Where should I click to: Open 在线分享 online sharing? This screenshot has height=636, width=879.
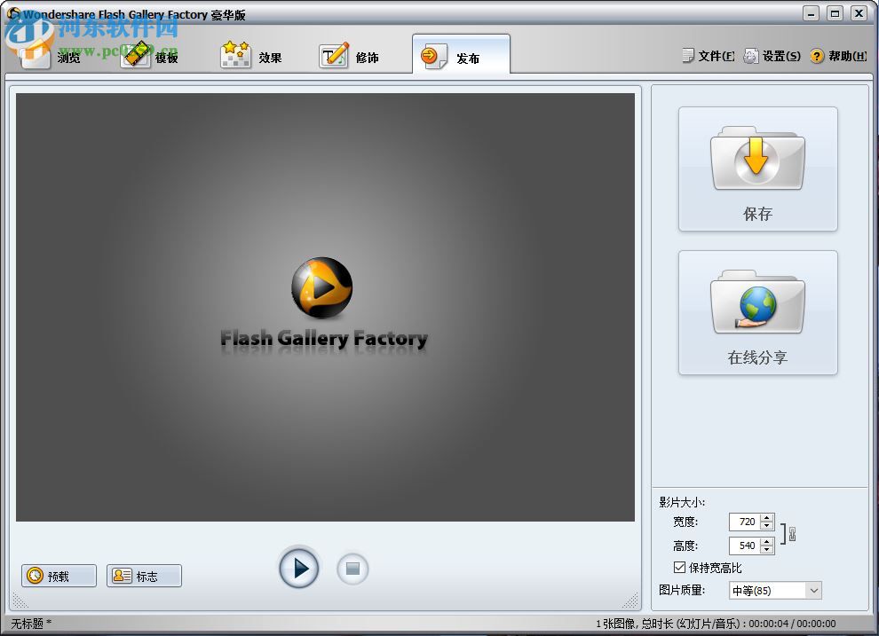click(x=757, y=306)
